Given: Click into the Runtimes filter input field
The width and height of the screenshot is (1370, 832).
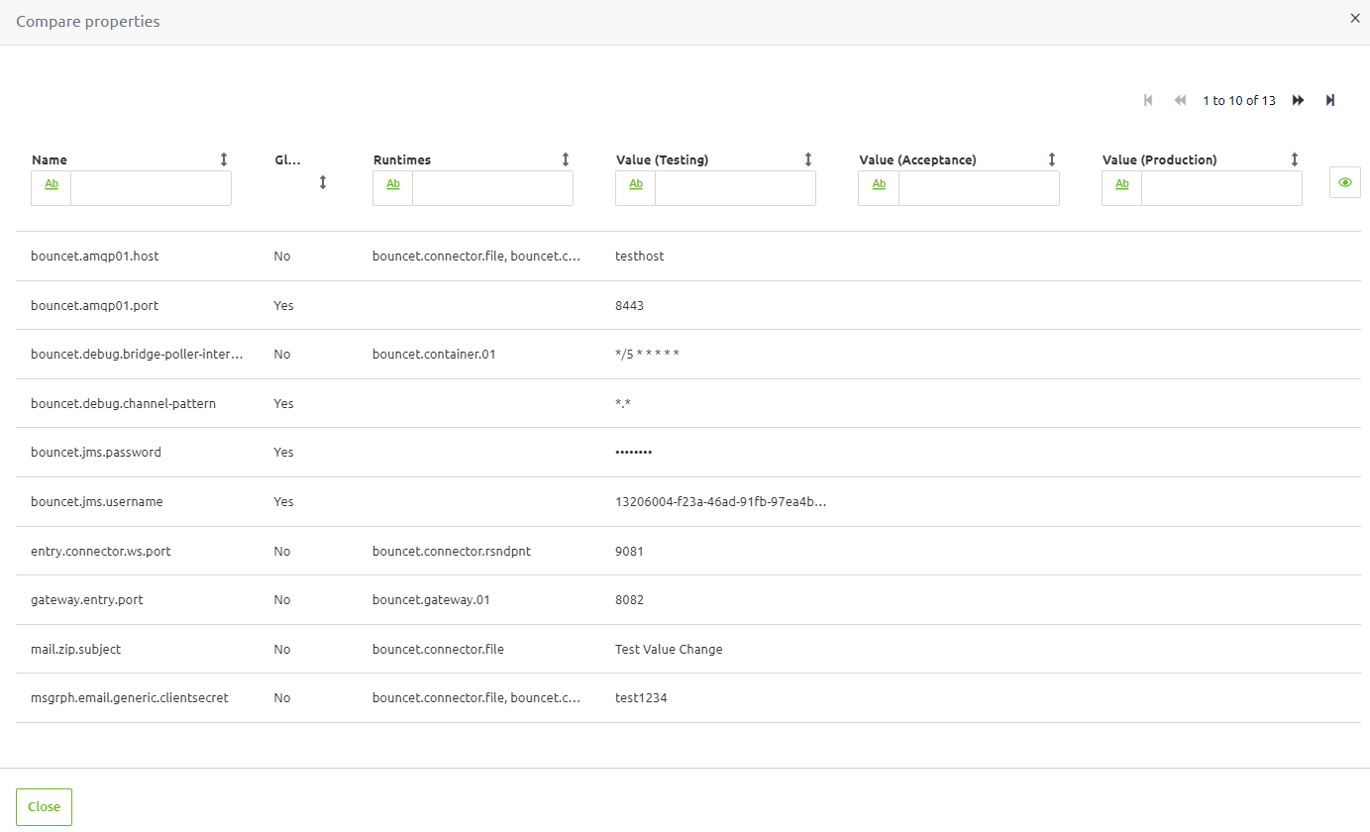Looking at the screenshot, I should tap(493, 188).
